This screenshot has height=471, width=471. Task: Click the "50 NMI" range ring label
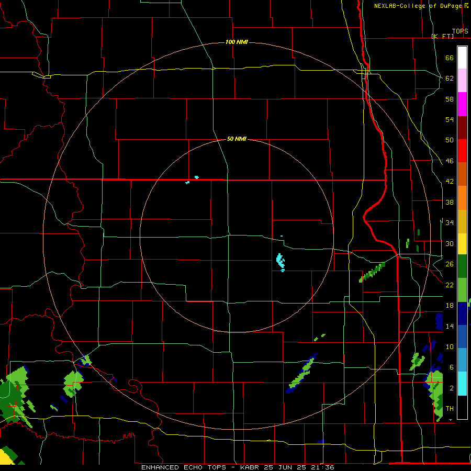(x=237, y=139)
